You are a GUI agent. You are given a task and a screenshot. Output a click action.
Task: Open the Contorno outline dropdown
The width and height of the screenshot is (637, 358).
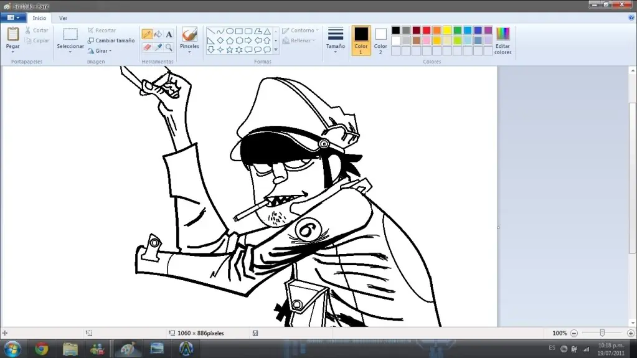click(x=300, y=31)
